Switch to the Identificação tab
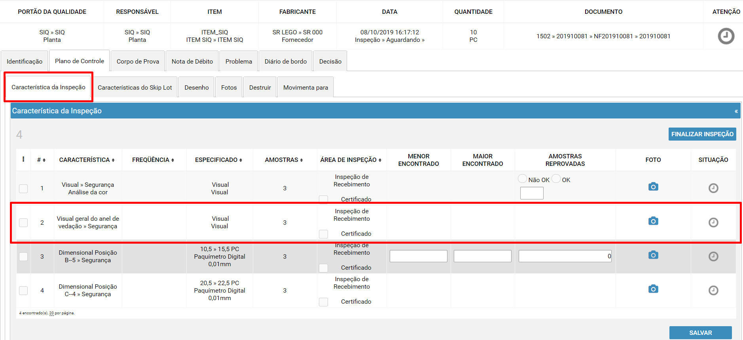Screen dimensions: 743x340 coord(25,61)
